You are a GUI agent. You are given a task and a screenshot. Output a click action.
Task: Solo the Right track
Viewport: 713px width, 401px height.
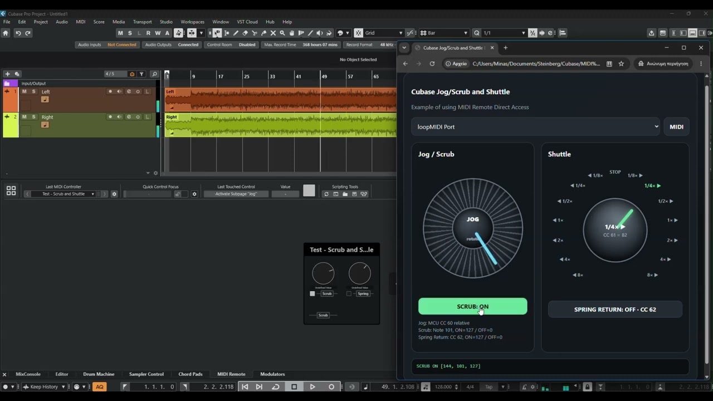[x=33, y=117]
